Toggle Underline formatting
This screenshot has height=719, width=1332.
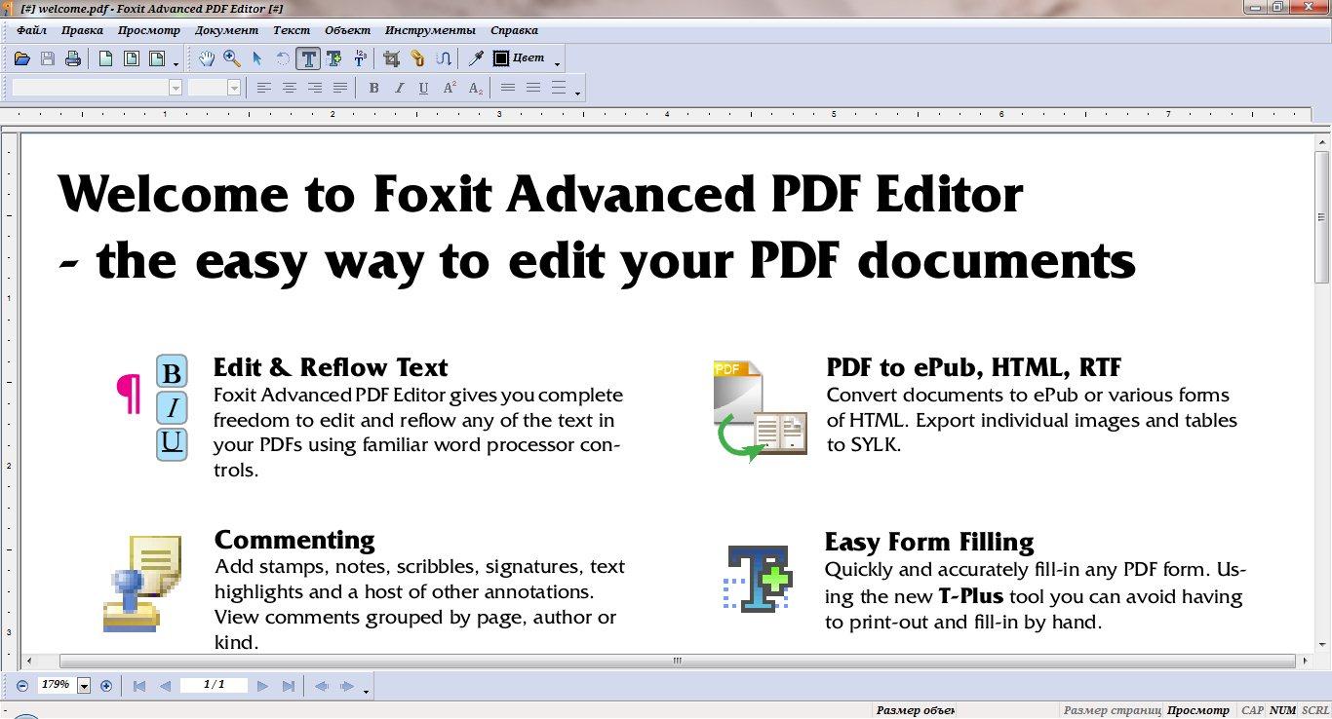(x=423, y=88)
